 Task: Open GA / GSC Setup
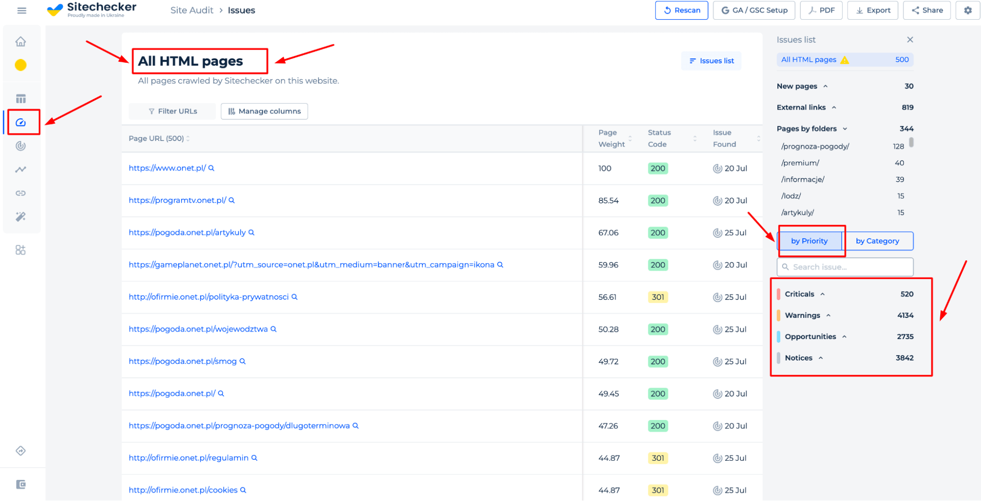tap(754, 10)
